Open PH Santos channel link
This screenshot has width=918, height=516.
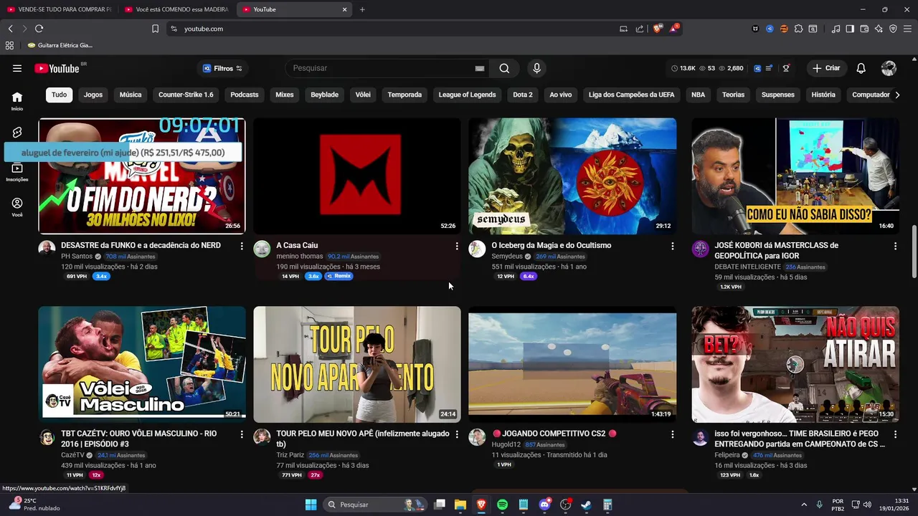tap(77, 257)
